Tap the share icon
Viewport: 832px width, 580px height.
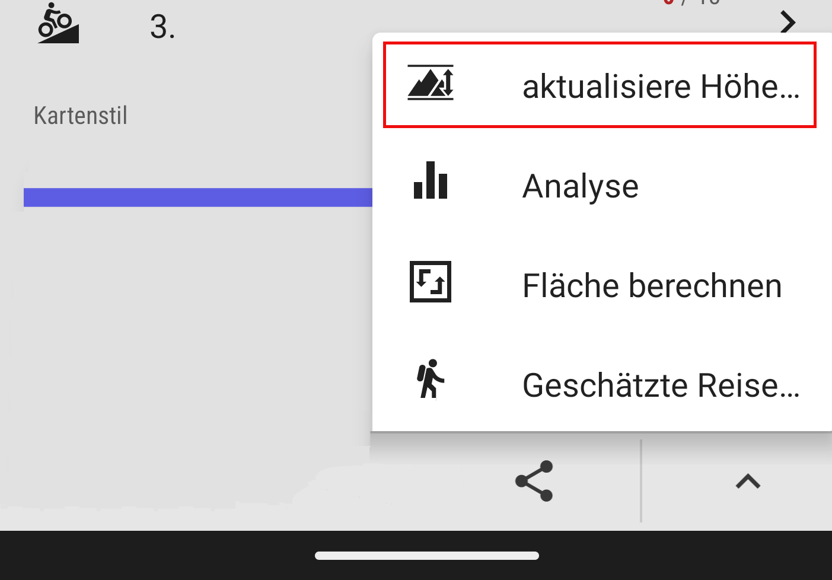[534, 481]
